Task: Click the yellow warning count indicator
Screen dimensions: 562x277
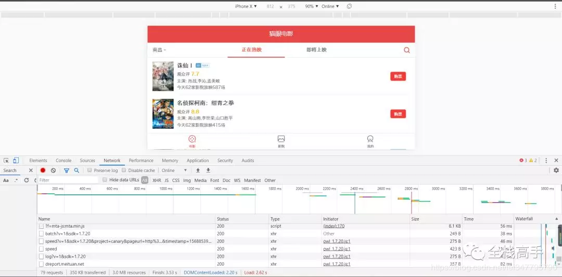Action: [533, 161]
